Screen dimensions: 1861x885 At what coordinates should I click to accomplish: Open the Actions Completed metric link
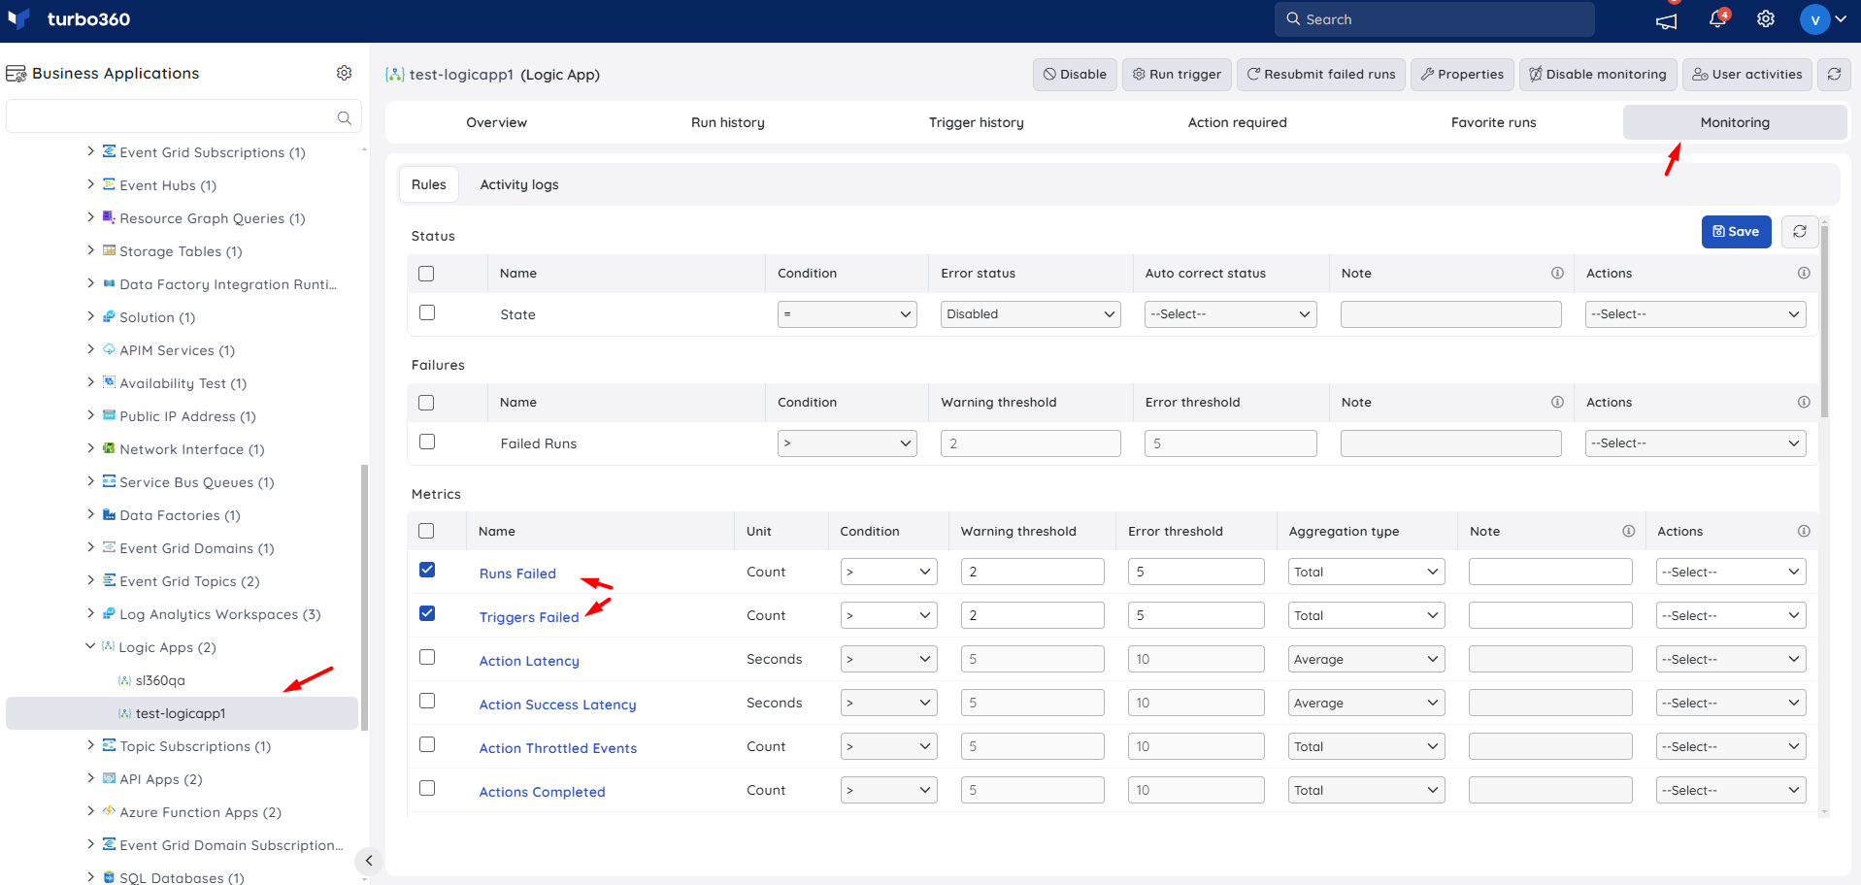(x=542, y=792)
